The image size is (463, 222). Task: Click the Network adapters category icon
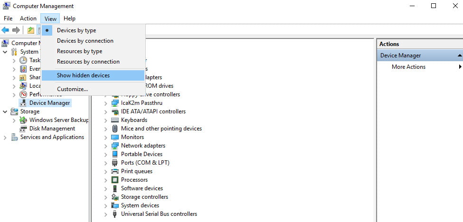click(x=115, y=146)
